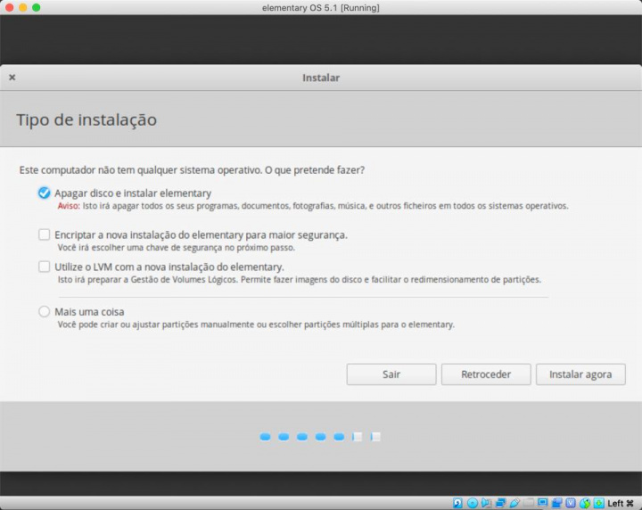Click the 'Sair' button
The image size is (642, 510).
pos(391,374)
